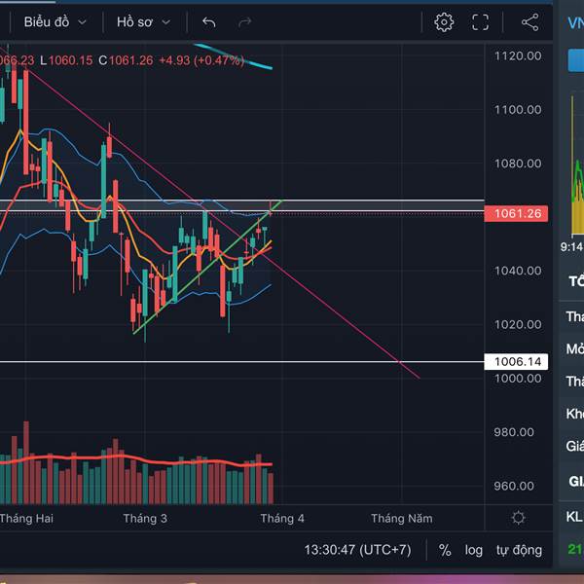Click the 1040.00 price axis value
Image resolution: width=584 pixels, height=584 pixels.
pos(518,271)
